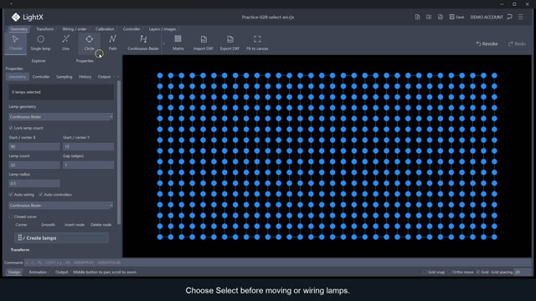Open Lamp geometry dropdown
536x301 pixels.
click(x=61, y=117)
